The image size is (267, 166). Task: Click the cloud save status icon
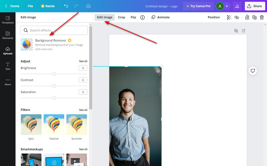coord(88,6)
